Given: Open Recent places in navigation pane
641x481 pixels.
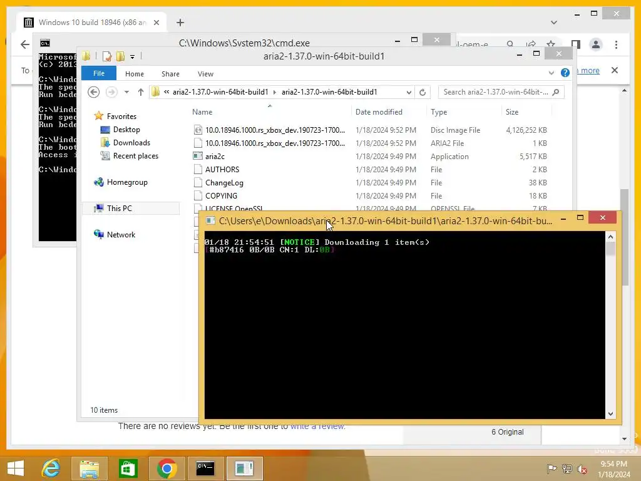Looking at the screenshot, I should click(x=135, y=155).
